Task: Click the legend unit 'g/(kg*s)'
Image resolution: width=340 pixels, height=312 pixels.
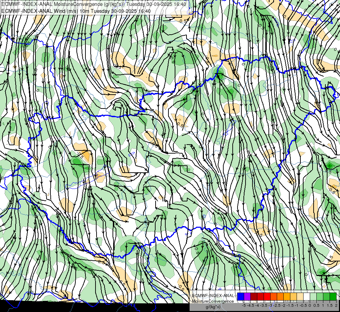Action: click(213, 307)
